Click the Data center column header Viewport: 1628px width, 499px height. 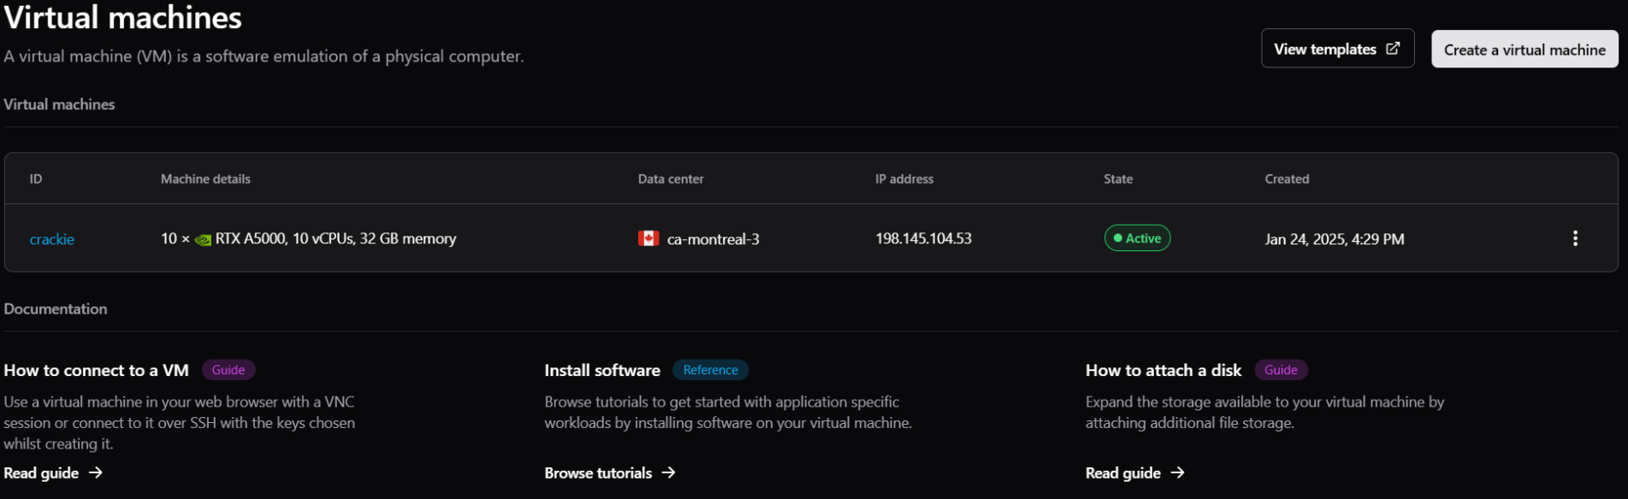click(x=671, y=179)
